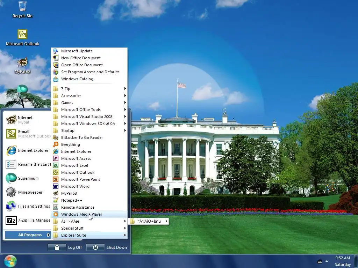The width and height of the screenshot is (358, 268).
Task: Expand the flyout submenu folder arrow
Action: tap(166, 221)
